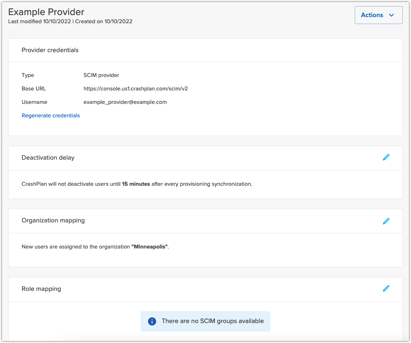The height and width of the screenshot is (343, 411).
Task: Edit the Role mapping setting
Action: tap(386, 288)
